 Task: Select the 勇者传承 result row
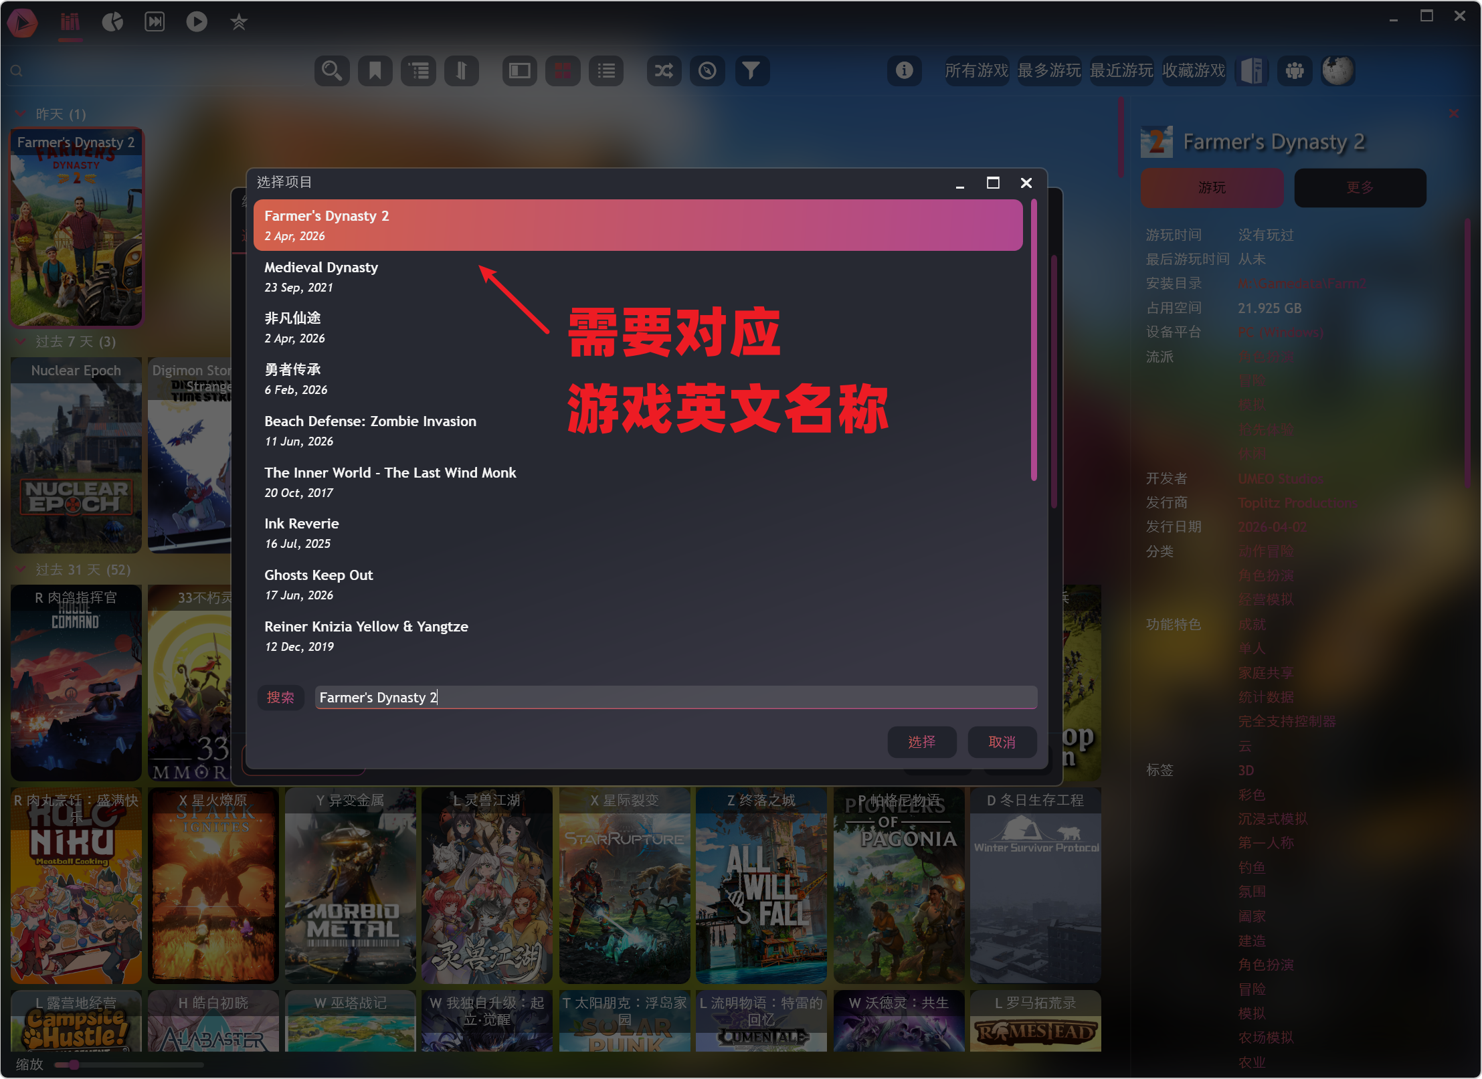pos(638,379)
